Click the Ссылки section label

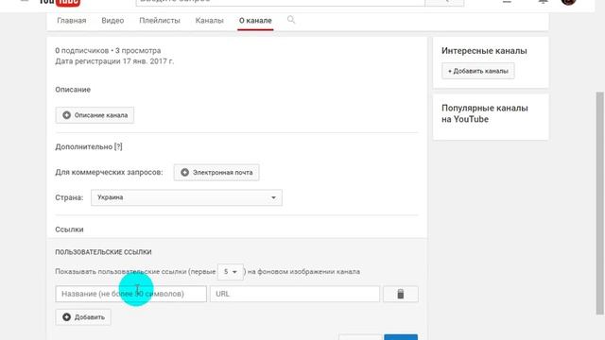pyautogui.click(x=69, y=229)
